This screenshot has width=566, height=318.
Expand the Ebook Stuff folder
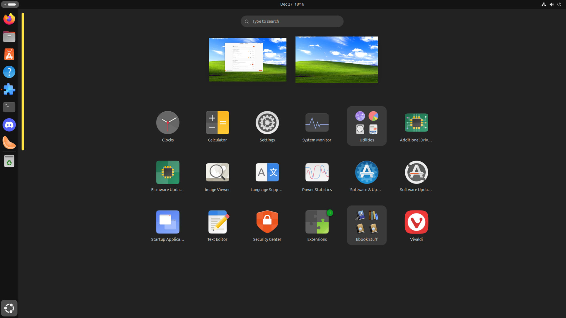(367, 226)
